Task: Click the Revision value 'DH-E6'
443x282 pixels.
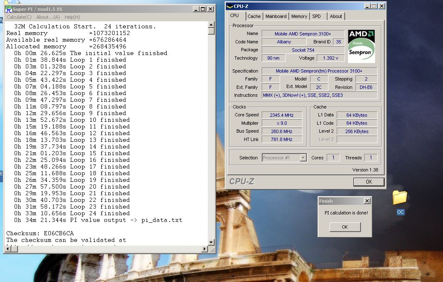Action: tap(366, 87)
